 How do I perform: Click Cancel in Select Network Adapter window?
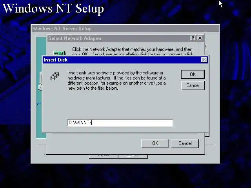pos(185,143)
